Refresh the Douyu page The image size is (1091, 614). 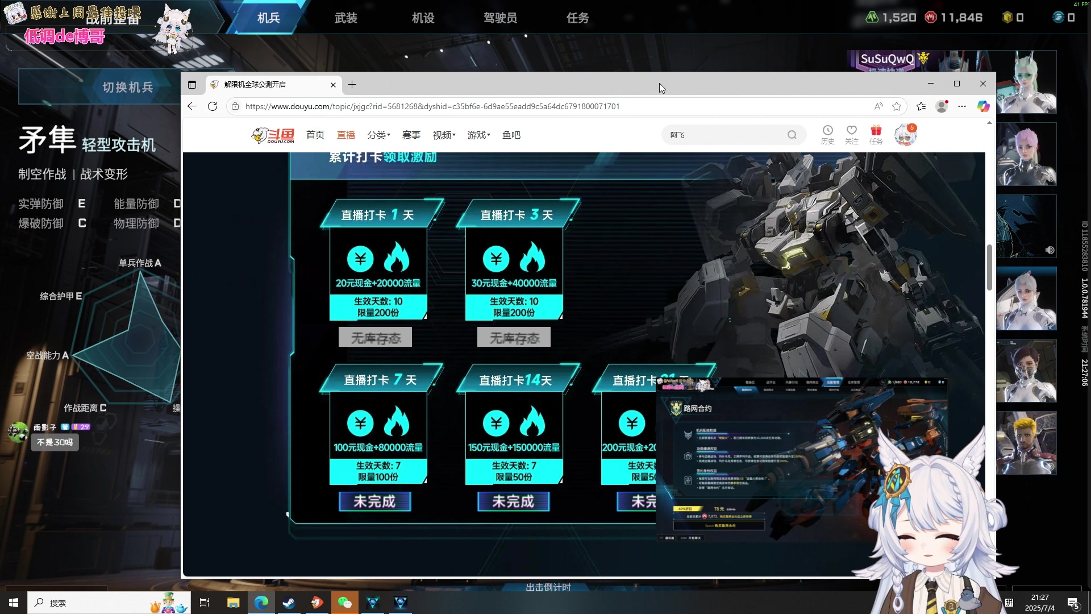(x=213, y=106)
